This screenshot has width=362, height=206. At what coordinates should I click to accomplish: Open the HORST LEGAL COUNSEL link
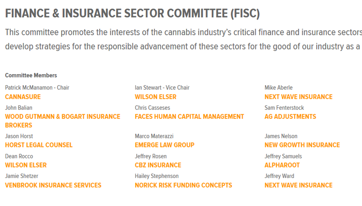pos(39,145)
